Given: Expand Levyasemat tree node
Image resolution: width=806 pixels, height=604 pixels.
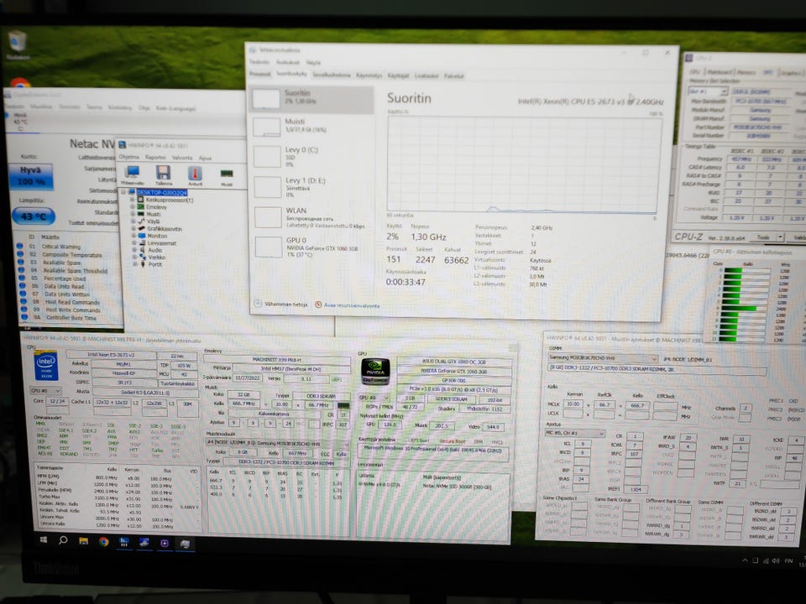Looking at the screenshot, I should coord(134,243).
